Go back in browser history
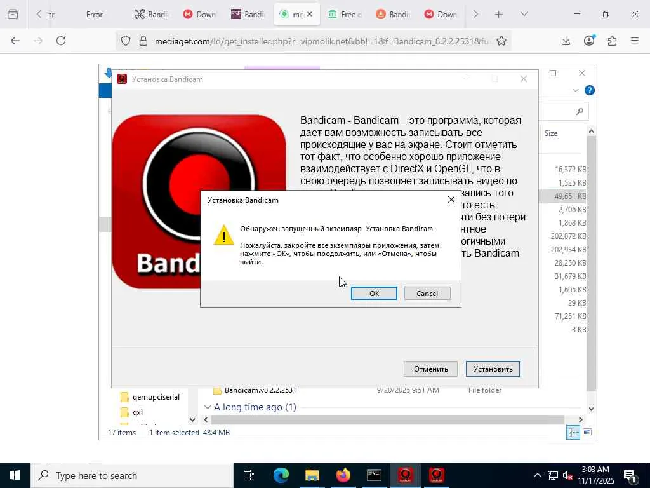 pyautogui.click(x=15, y=41)
